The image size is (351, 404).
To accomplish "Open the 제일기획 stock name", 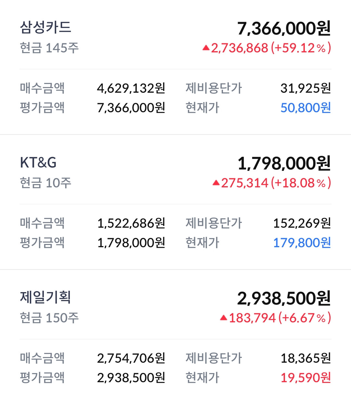I will click(x=45, y=297).
